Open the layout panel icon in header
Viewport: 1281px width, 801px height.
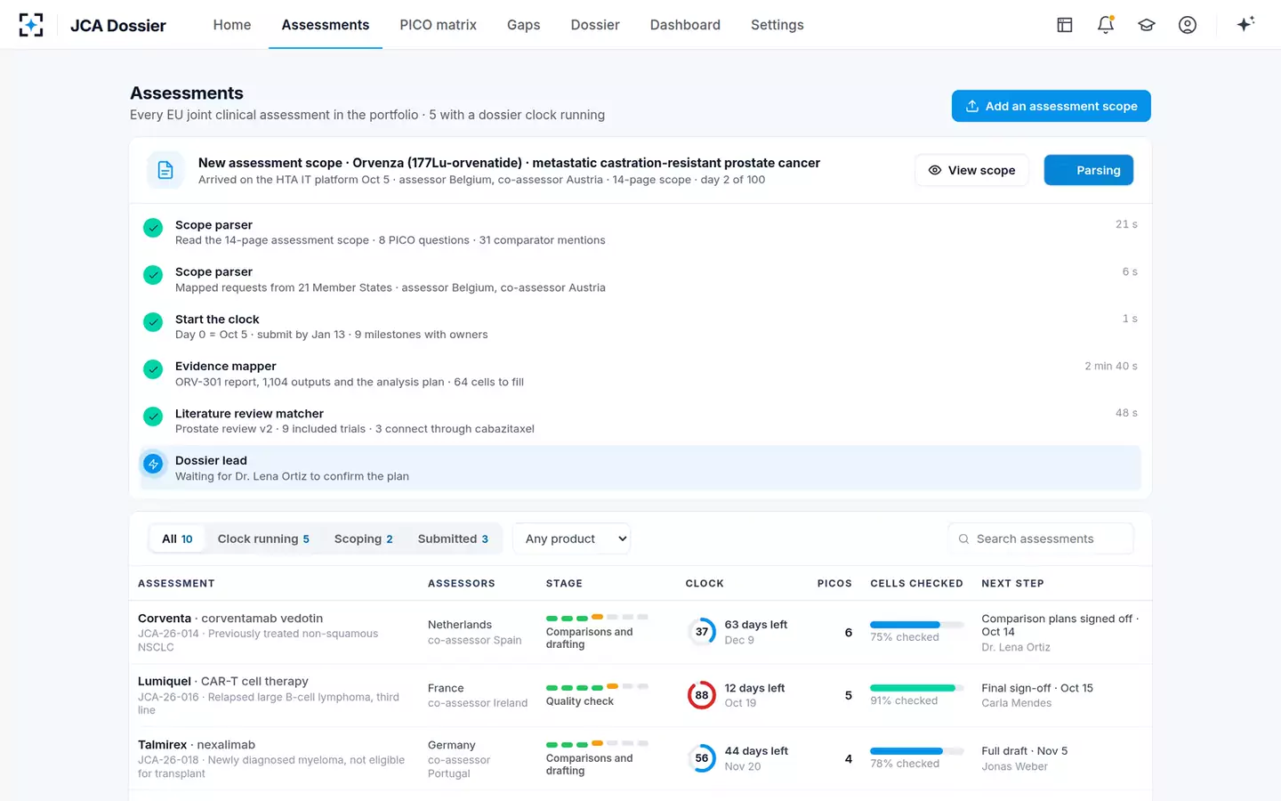[x=1065, y=25]
